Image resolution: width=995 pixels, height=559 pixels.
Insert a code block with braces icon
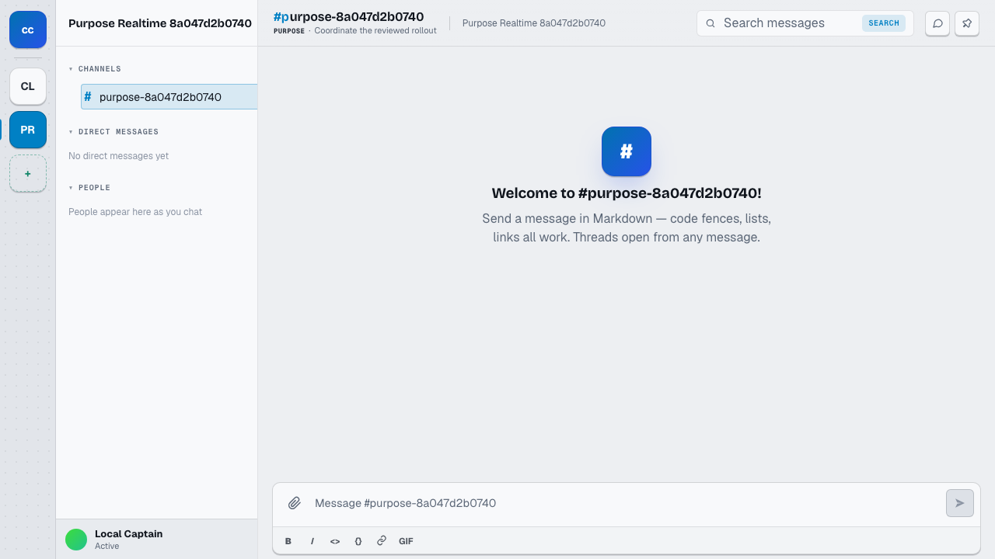pyautogui.click(x=358, y=541)
